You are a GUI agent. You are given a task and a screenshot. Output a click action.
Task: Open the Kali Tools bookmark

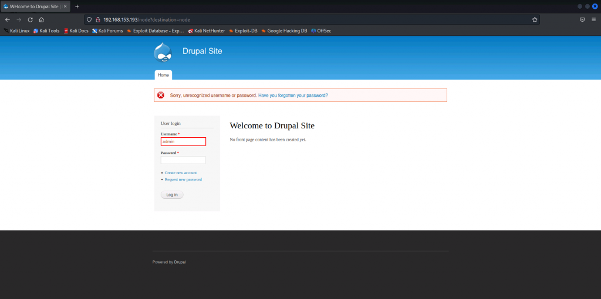tap(46, 30)
